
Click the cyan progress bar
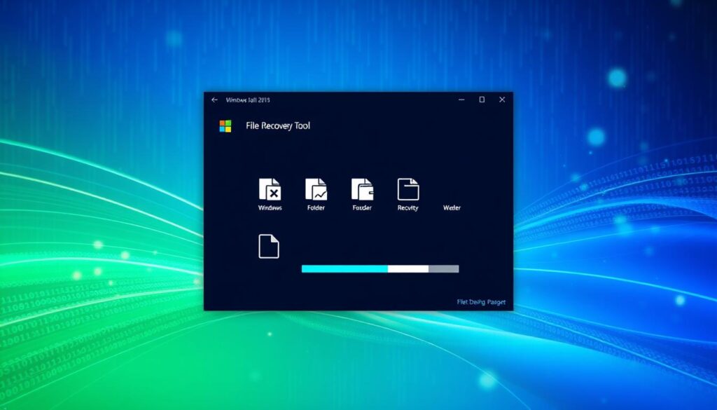tap(343, 268)
